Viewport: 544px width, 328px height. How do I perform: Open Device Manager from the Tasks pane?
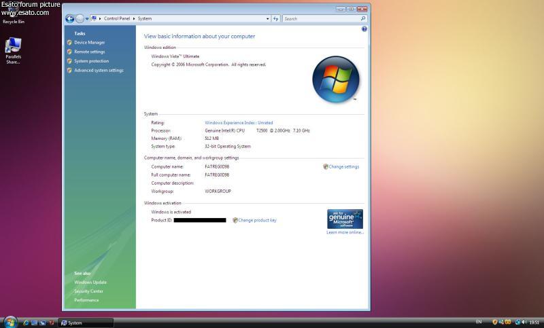click(x=90, y=42)
